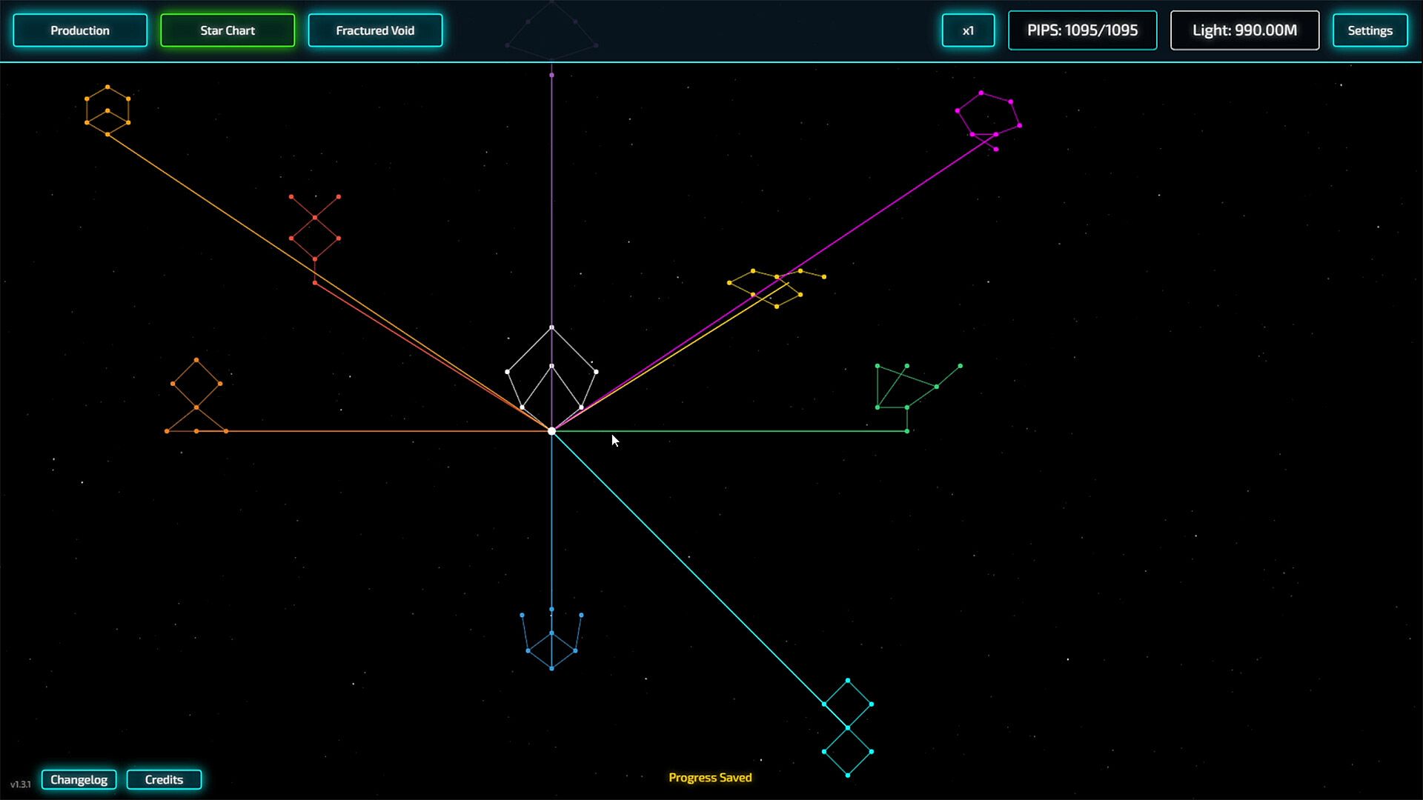1423x800 pixels.
Task: Open the Changelog
Action: (79, 779)
